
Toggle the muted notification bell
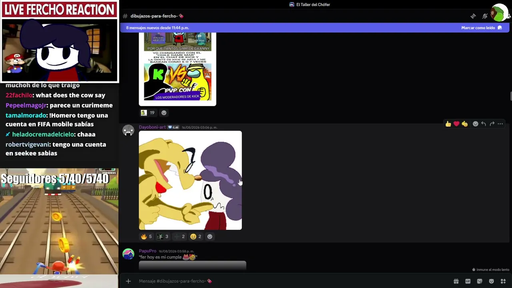point(485,16)
